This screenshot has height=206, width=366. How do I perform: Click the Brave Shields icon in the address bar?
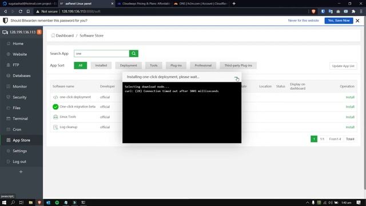click(x=313, y=11)
